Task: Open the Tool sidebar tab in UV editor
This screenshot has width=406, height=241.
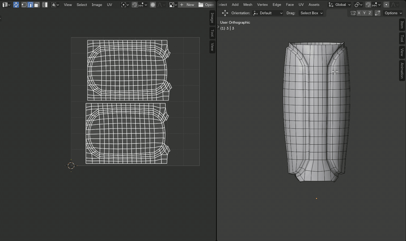Action: (x=212, y=33)
